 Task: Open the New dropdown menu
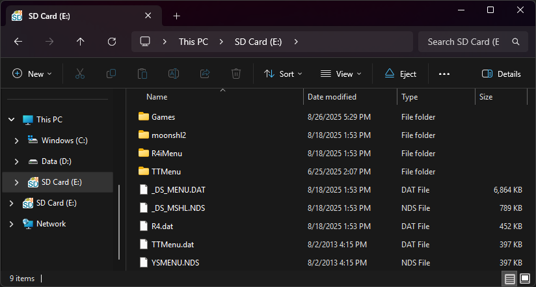pyautogui.click(x=32, y=74)
